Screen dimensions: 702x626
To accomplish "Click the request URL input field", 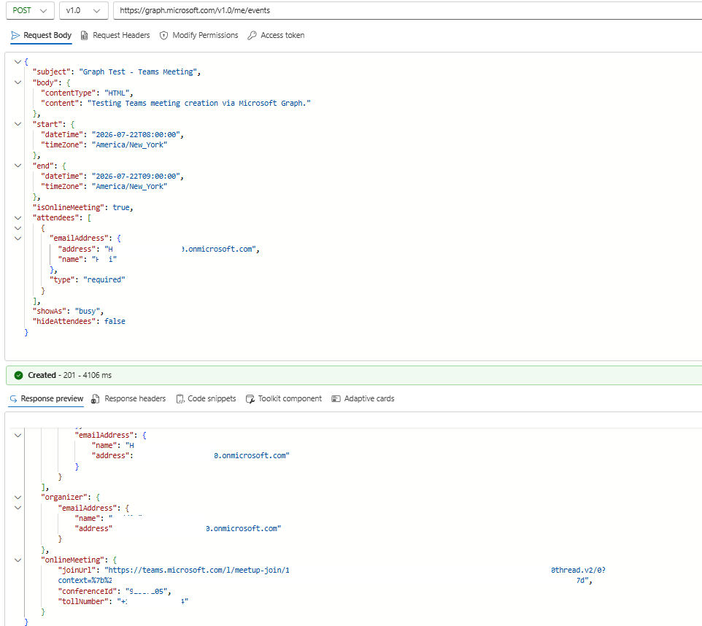I will pos(407,10).
